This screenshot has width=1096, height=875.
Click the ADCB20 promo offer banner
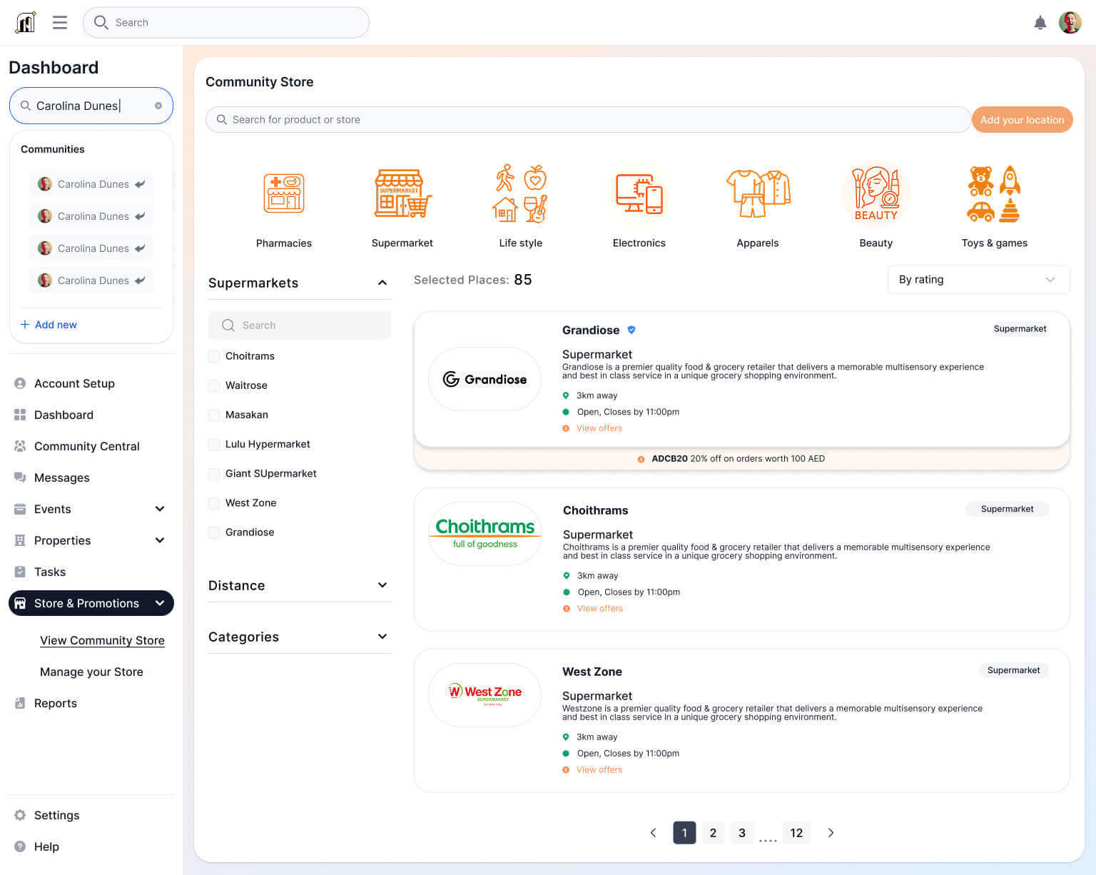pos(742,459)
